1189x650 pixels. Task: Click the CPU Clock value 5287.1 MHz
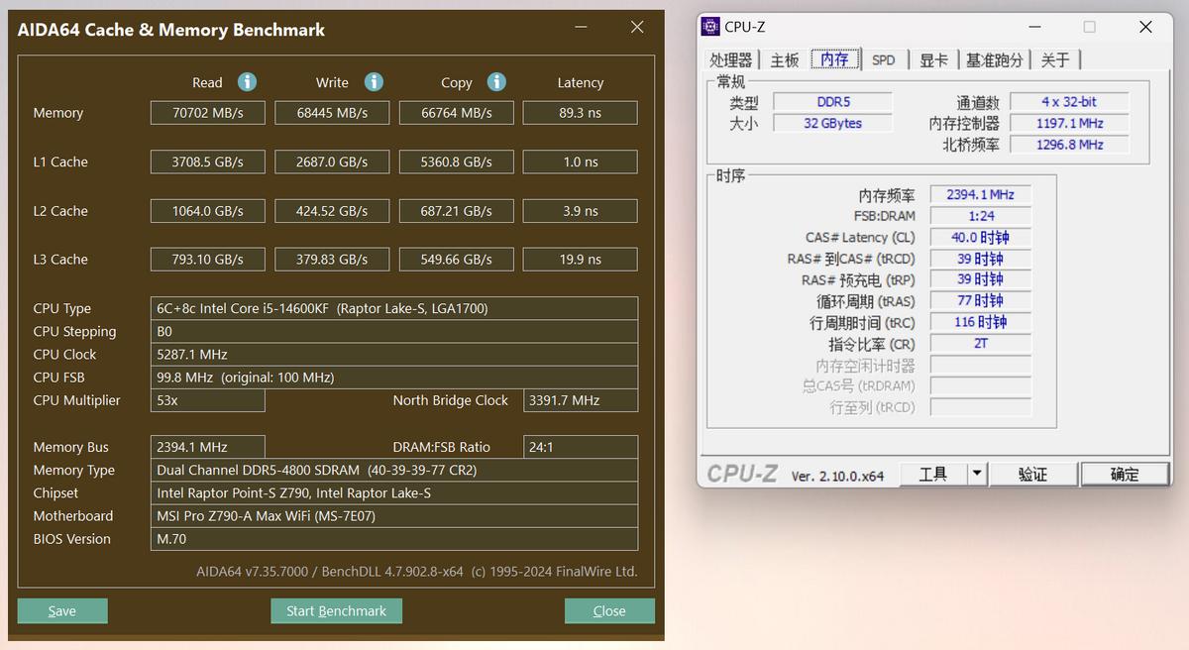394,355
